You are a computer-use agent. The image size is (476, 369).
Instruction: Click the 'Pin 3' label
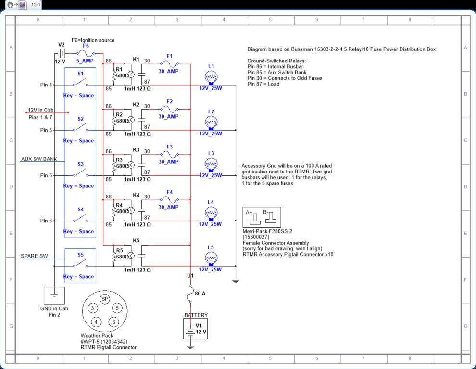click(x=46, y=130)
